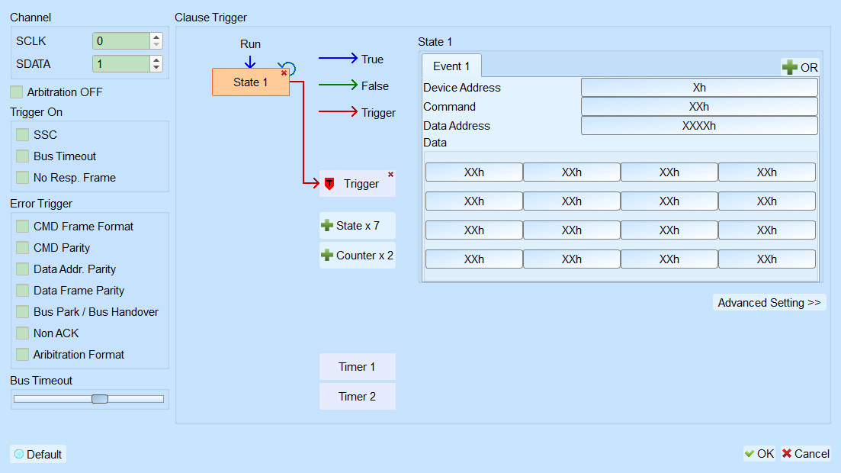This screenshot has width=841, height=473.
Task: Click the State x 7 label
Action: (358, 226)
